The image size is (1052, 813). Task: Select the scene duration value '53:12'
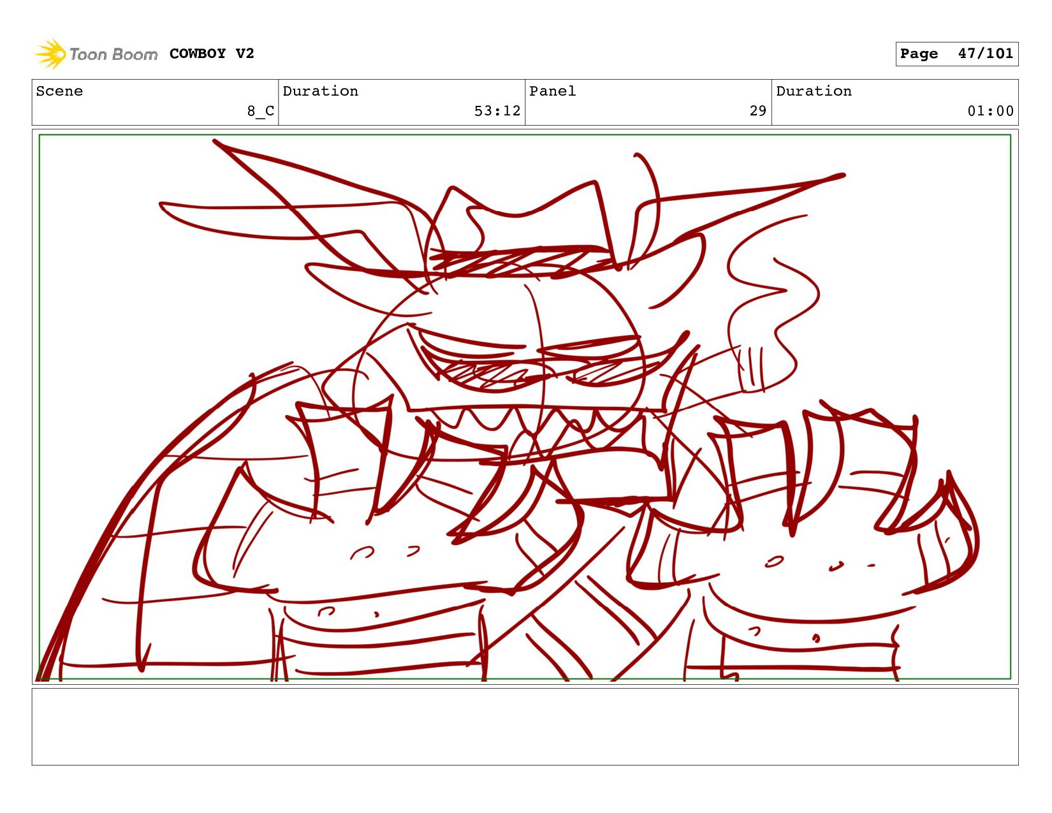click(497, 111)
